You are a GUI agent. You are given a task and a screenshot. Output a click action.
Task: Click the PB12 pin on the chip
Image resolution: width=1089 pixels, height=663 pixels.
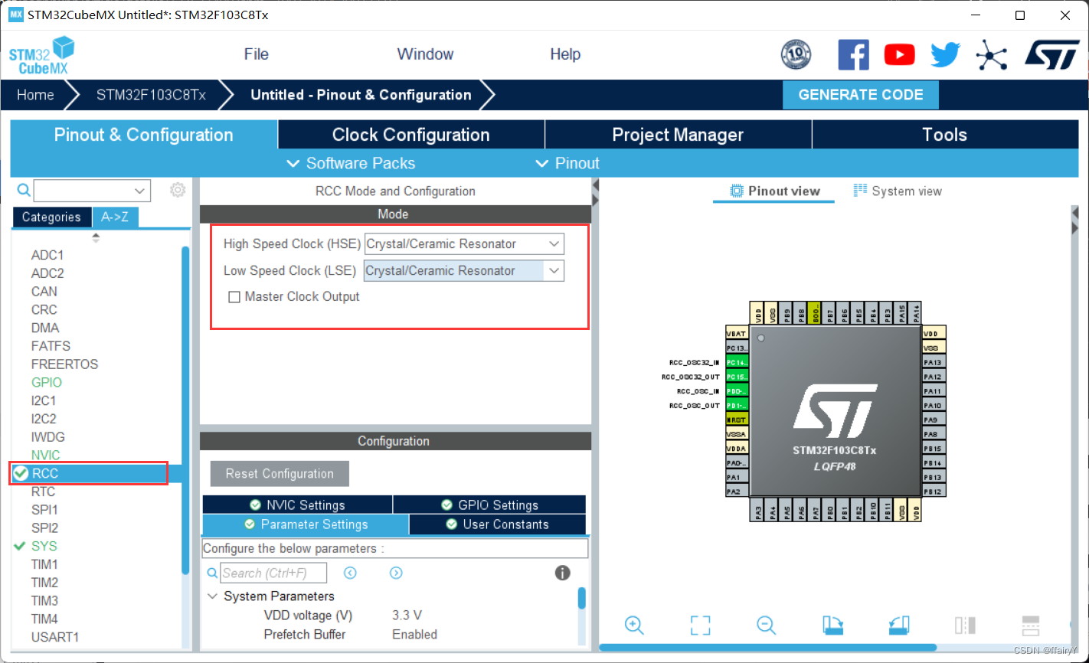click(934, 492)
